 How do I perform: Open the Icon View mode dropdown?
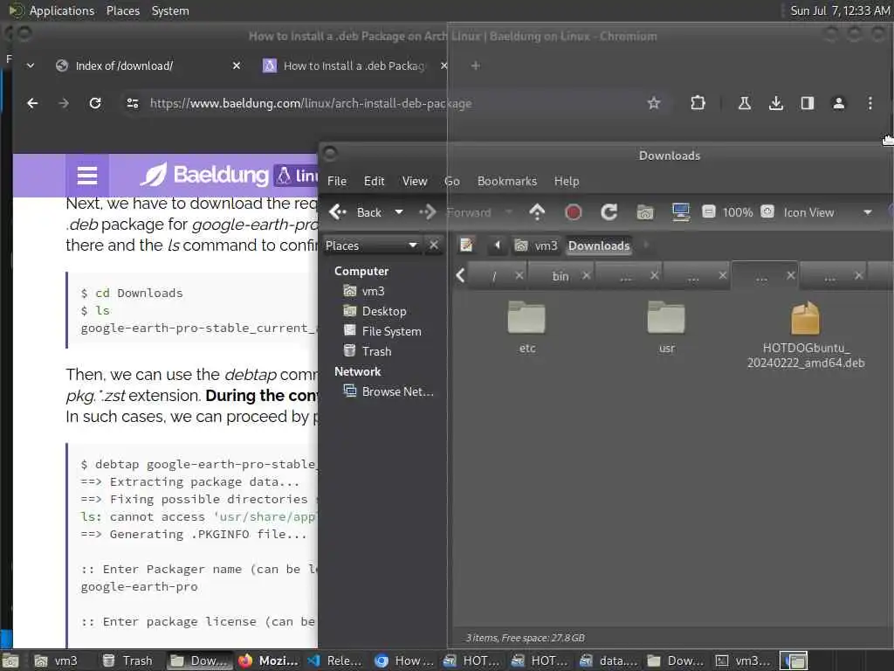pos(828,212)
